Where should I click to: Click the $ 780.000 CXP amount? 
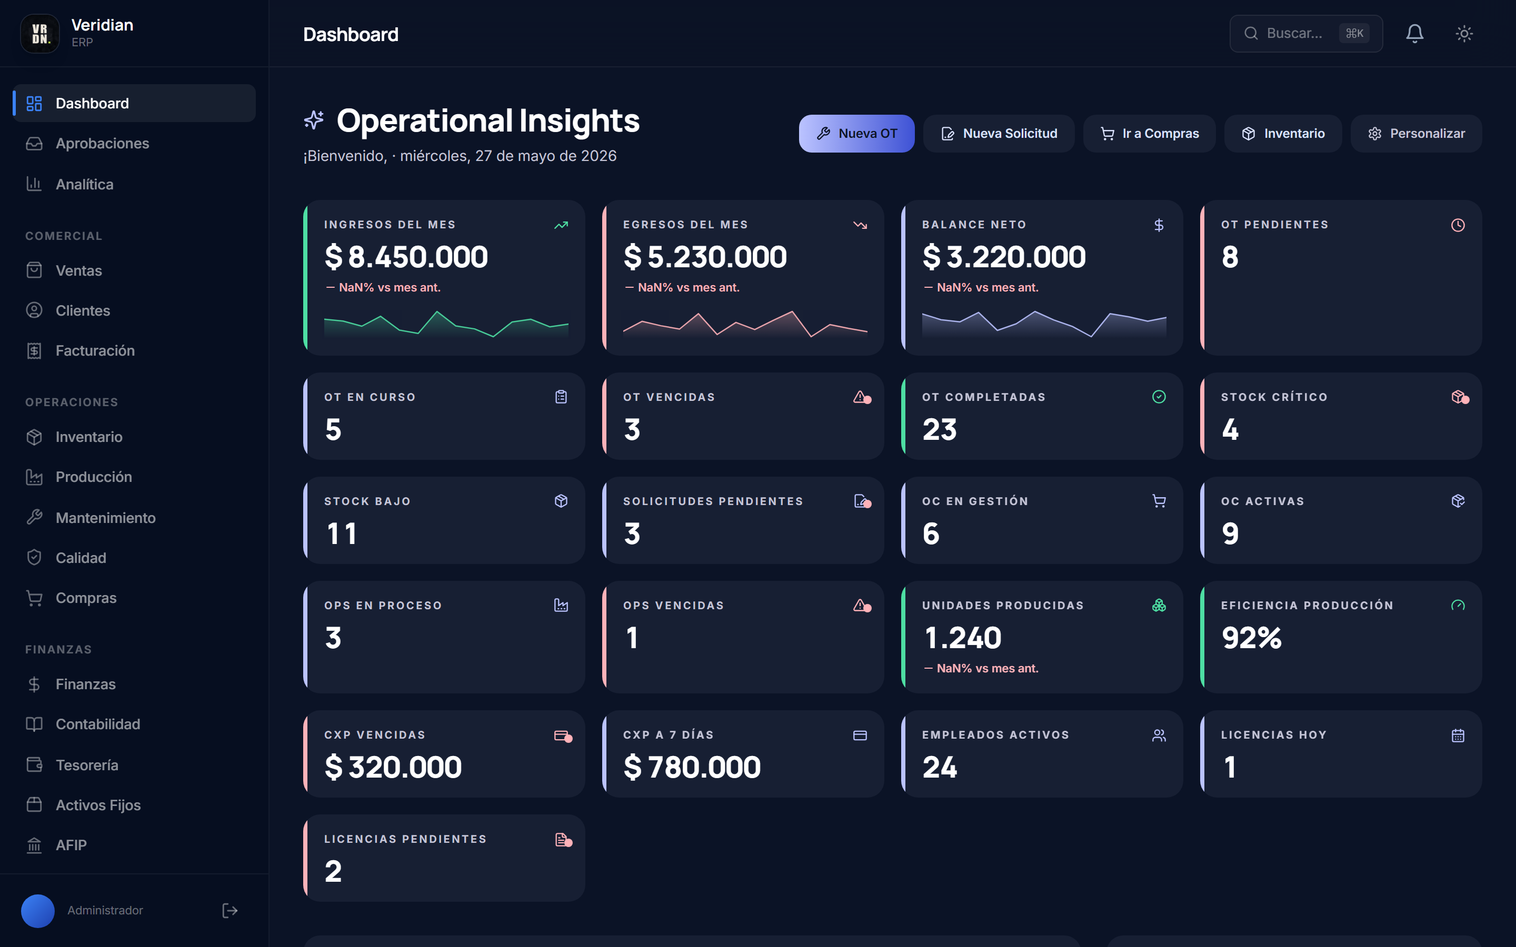[x=692, y=767]
